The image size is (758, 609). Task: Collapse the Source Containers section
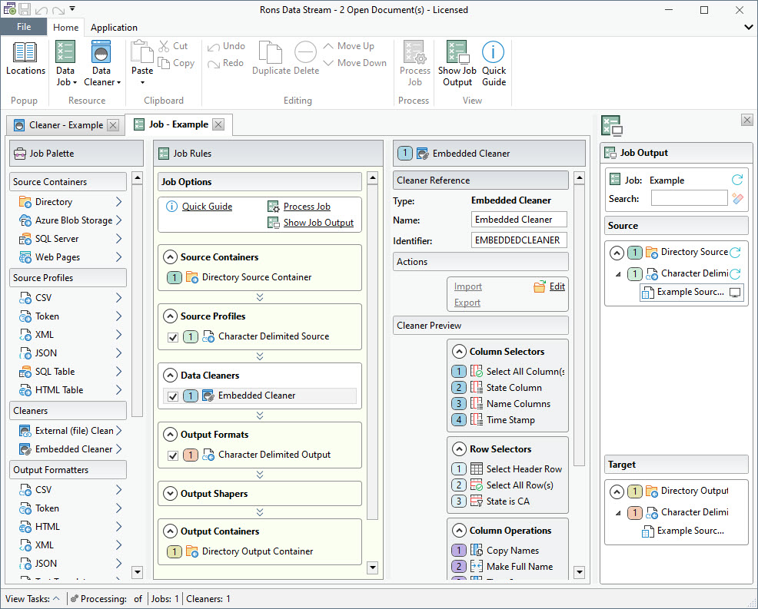tap(169, 257)
